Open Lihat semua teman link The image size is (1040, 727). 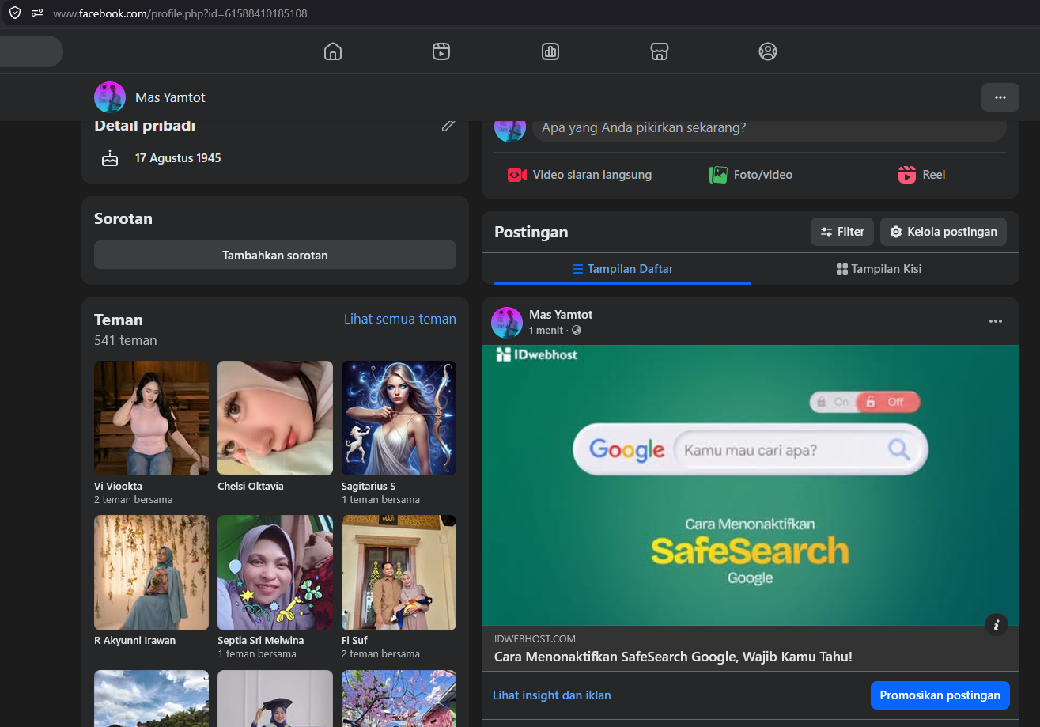(x=400, y=319)
